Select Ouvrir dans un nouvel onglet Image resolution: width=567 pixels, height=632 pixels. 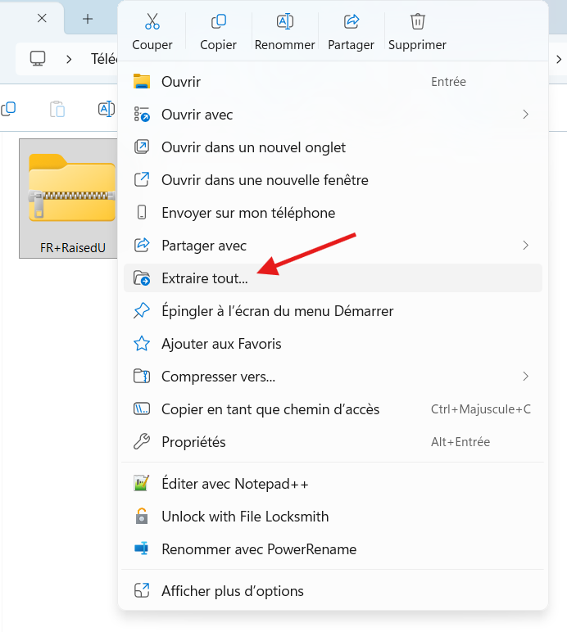(x=253, y=147)
